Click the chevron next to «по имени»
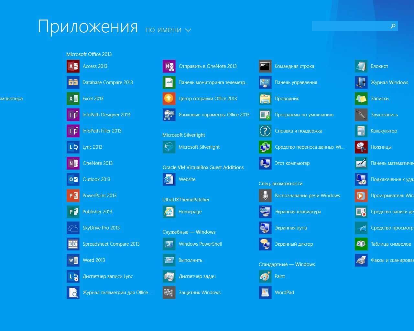Screen dimensions: 414x331 tap(188, 30)
